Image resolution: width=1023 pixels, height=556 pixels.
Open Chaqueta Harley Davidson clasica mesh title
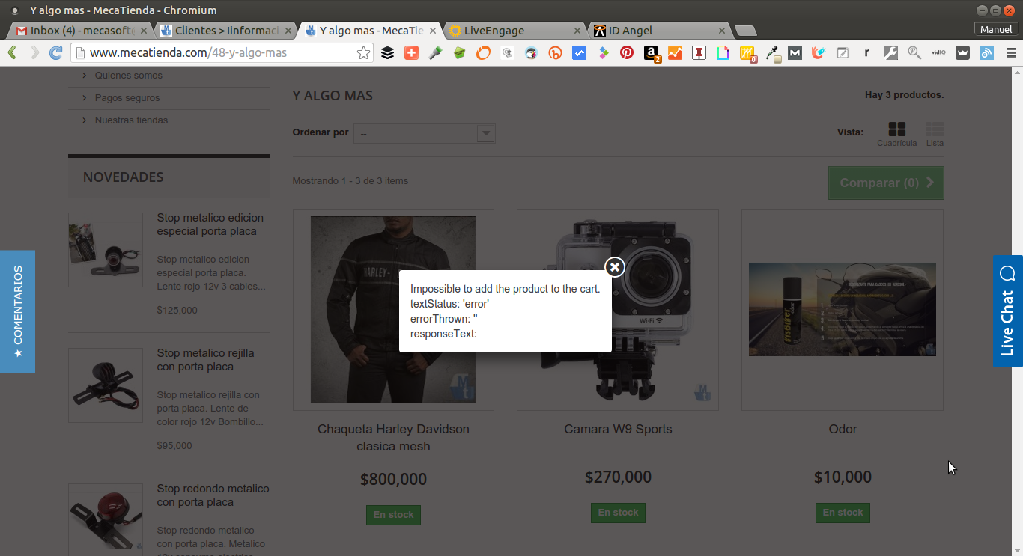[x=393, y=438]
